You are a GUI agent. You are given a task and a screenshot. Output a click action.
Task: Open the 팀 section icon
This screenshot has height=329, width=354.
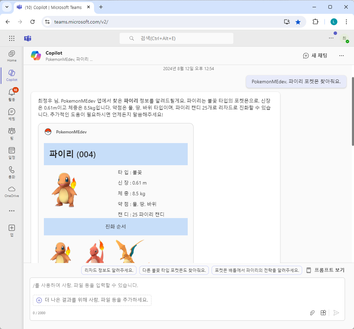12,134
